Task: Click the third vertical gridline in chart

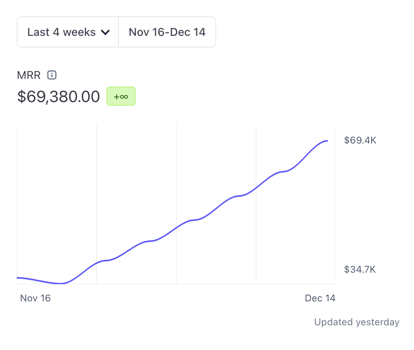Action: coord(256,159)
